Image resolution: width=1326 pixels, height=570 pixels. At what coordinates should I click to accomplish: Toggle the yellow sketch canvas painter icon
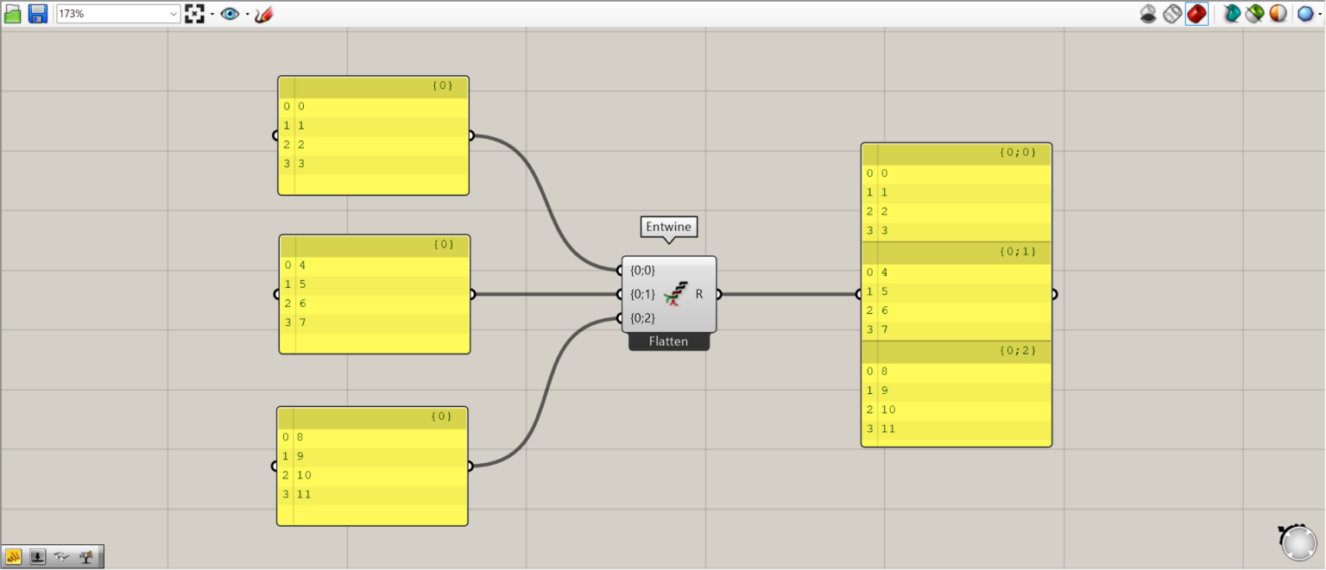(13, 557)
